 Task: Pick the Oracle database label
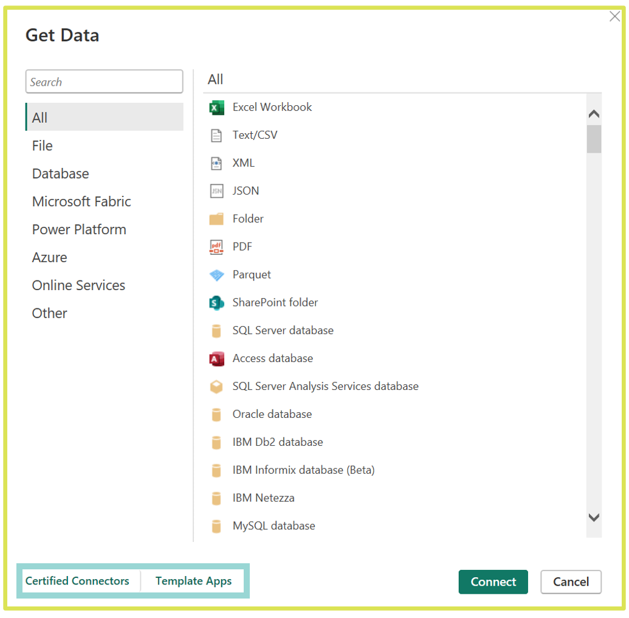click(272, 414)
